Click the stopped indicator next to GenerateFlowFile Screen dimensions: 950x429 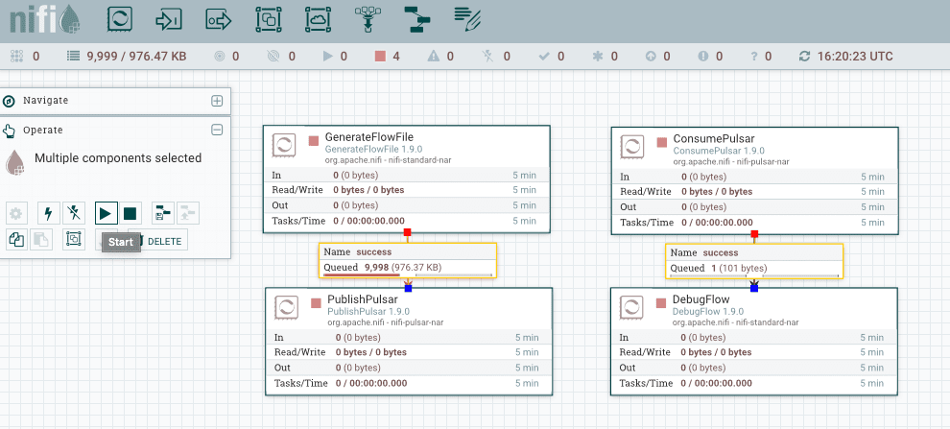coord(313,140)
